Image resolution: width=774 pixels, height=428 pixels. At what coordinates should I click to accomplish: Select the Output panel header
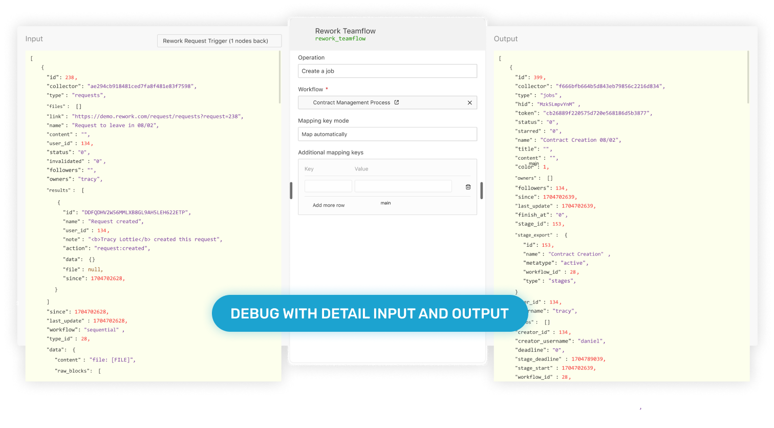(x=505, y=38)
